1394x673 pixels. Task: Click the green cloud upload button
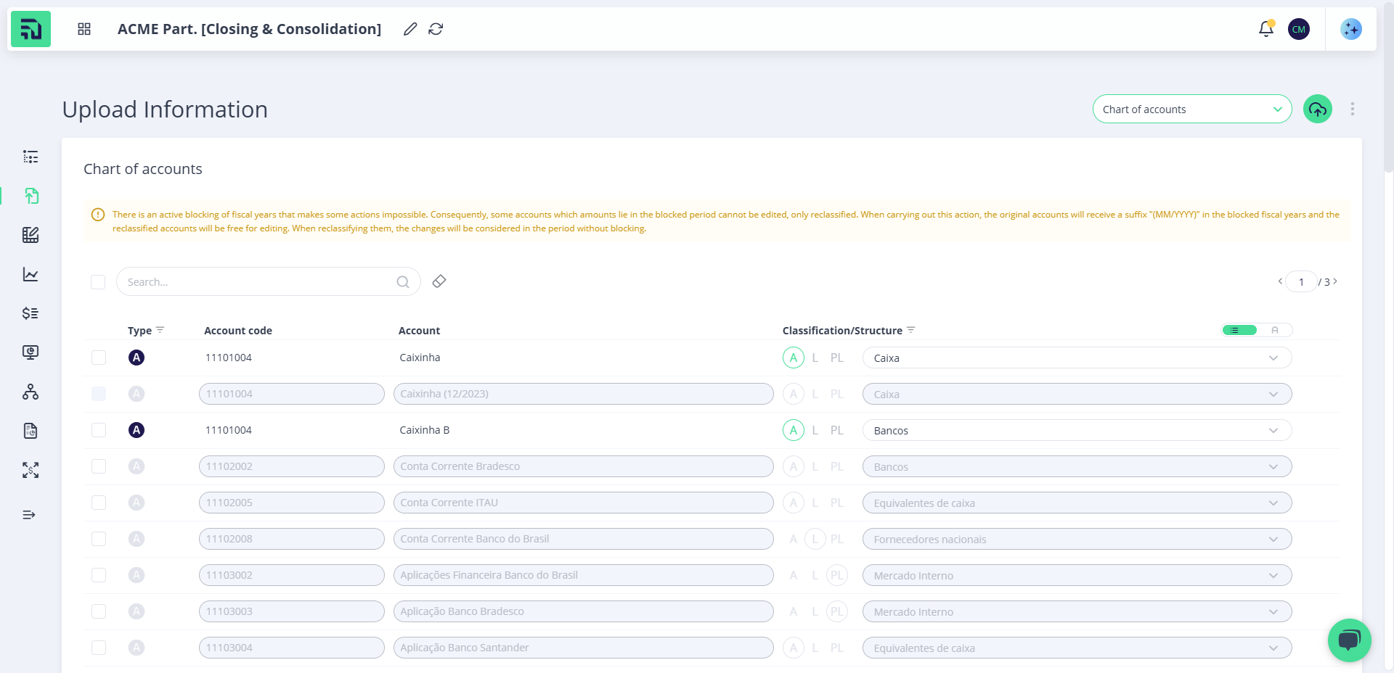pos(1317,110)
